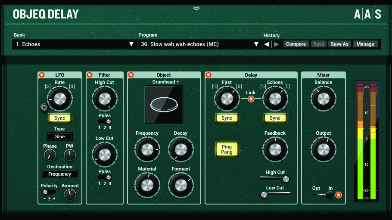Disable the First delay Sync button

pos(227,118)
